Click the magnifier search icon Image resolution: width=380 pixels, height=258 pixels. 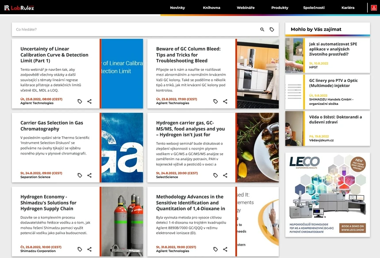(261, 29)
